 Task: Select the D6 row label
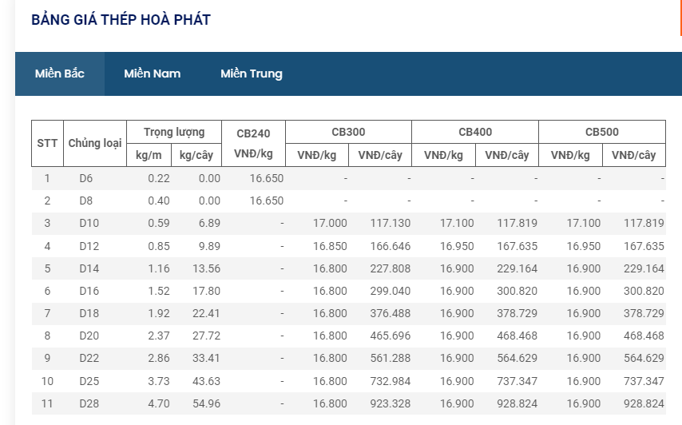point(86,178)
